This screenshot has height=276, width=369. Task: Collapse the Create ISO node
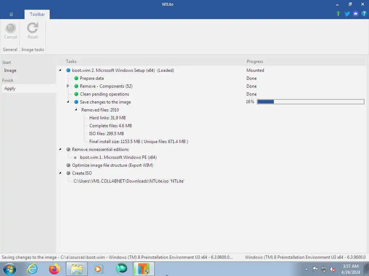pyautogui.click(x=60, y=173)
